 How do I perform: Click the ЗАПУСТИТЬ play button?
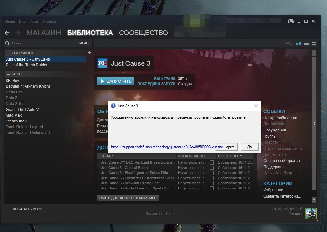click(x=116, y=81)
